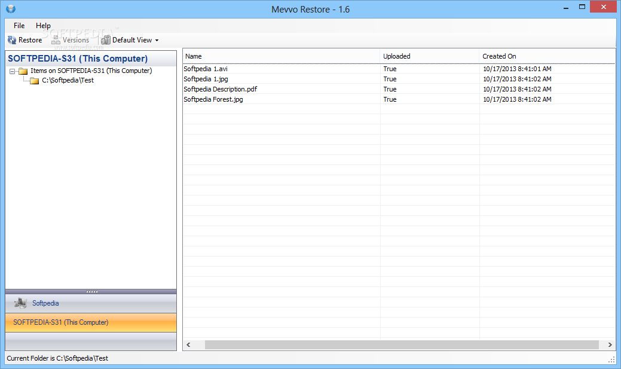Select the C:\Softpedia\Test folder node

tap(68, 80)
